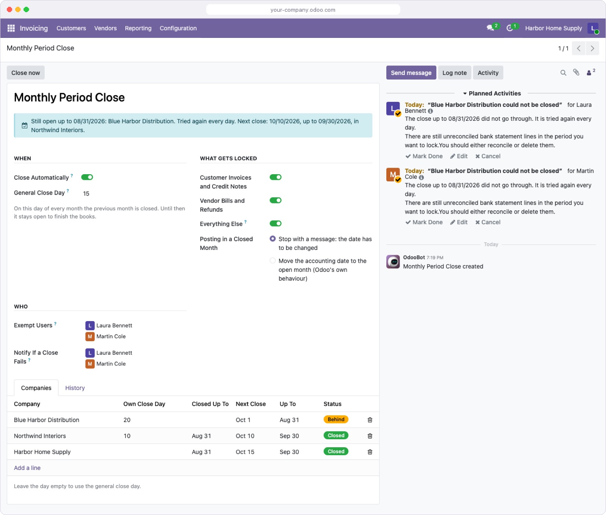Open the Reporting menu

tap(138, 28)
